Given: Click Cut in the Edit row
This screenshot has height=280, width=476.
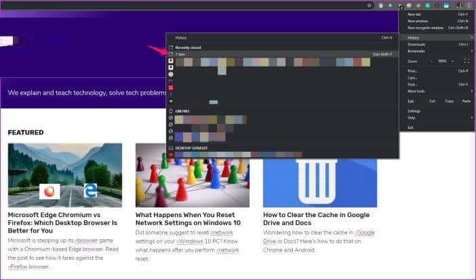Looking at the screenshot, I should pyautogui.click(x=432, y=101).
